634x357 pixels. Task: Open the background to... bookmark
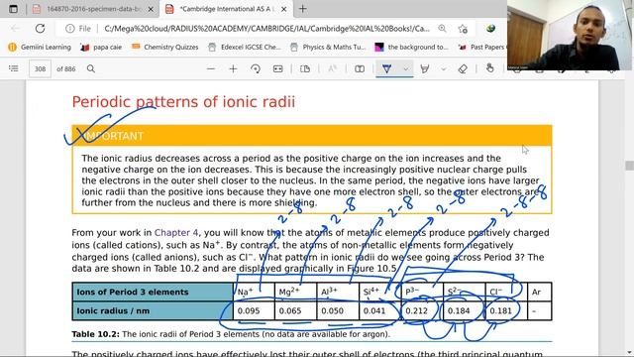click(412, 47)
